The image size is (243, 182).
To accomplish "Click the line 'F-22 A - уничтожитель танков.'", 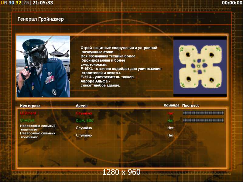I will click(108, 77).
